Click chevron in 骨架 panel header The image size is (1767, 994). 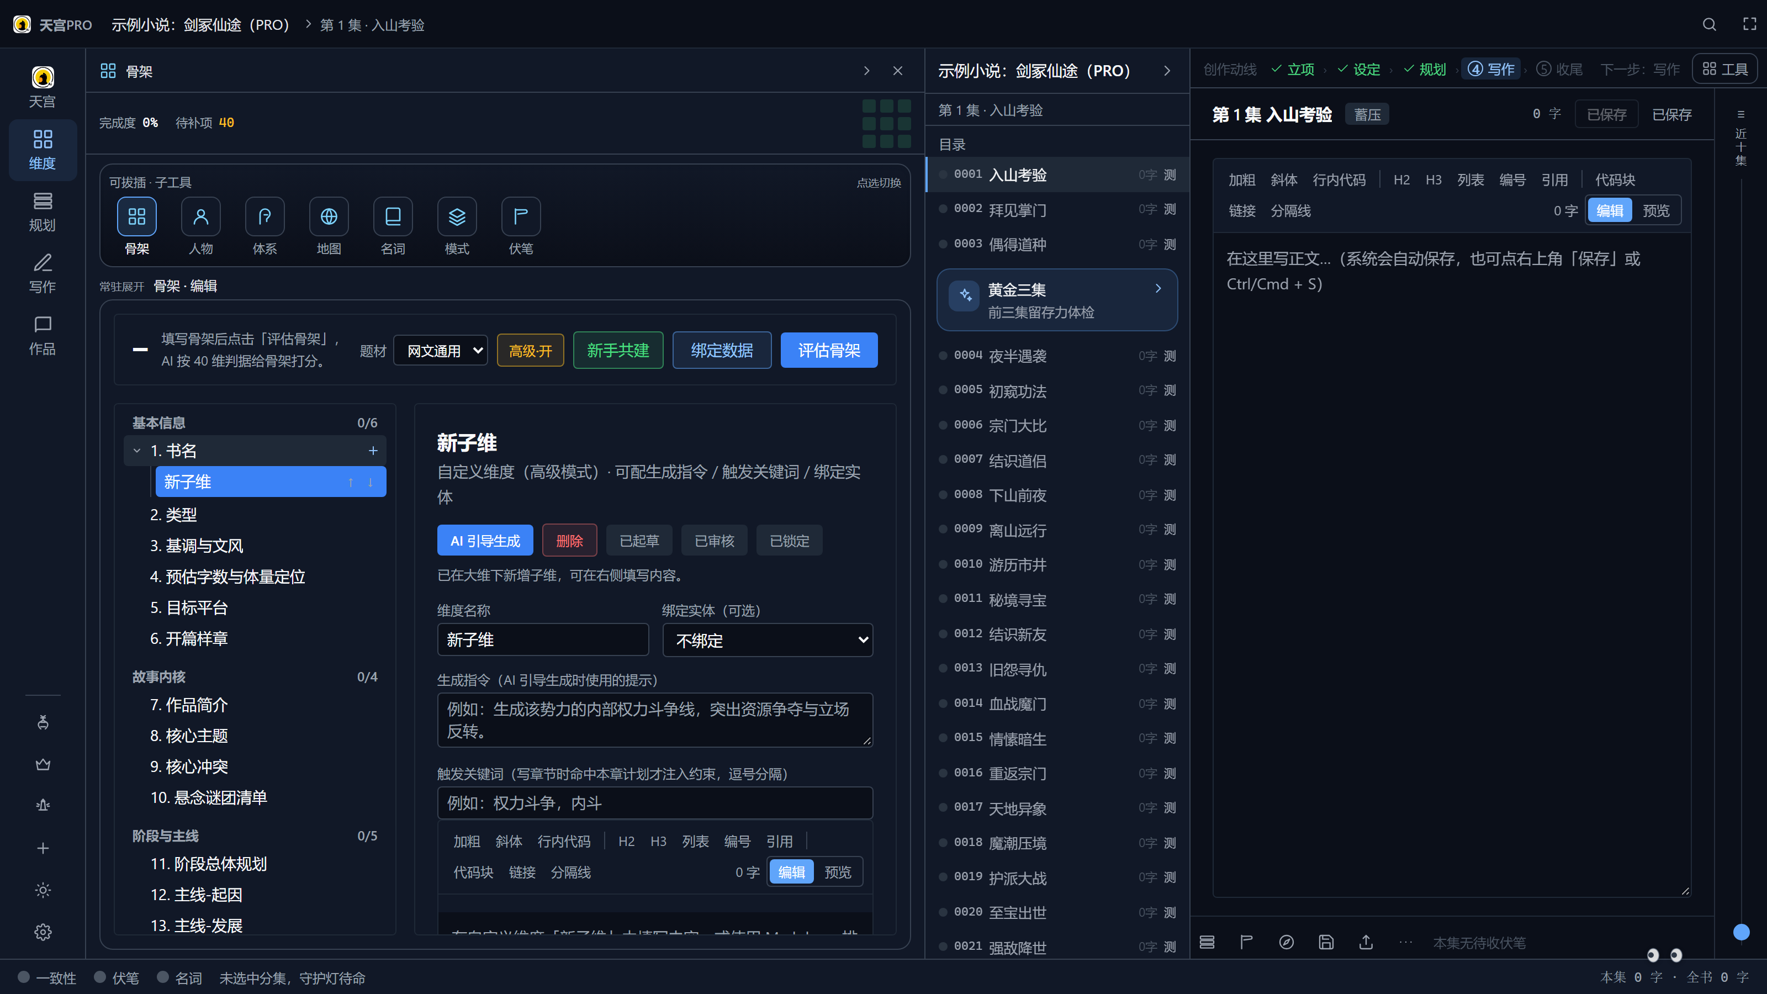pos(866,71)
